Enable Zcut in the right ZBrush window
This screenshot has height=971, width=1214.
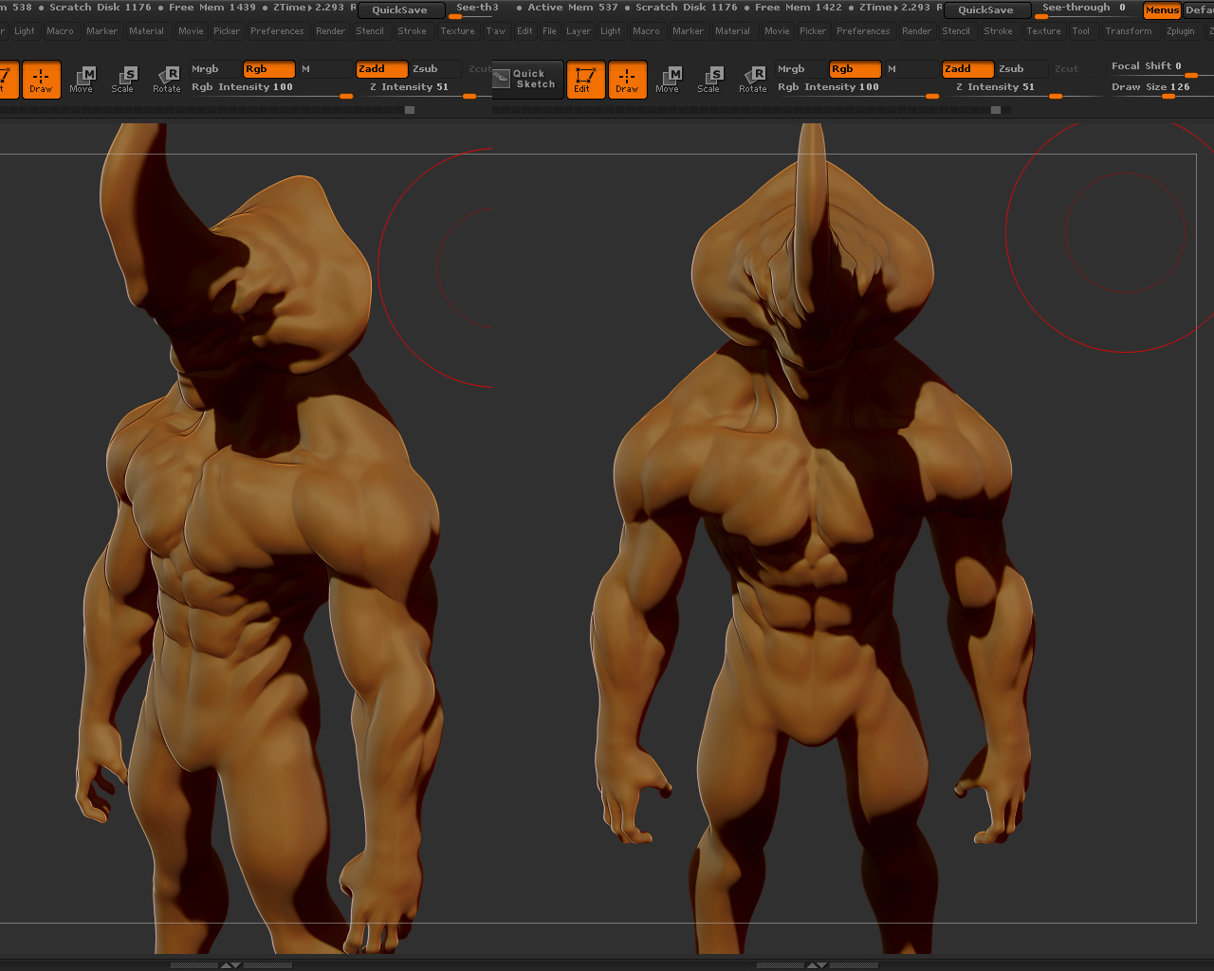(1077, 69)
